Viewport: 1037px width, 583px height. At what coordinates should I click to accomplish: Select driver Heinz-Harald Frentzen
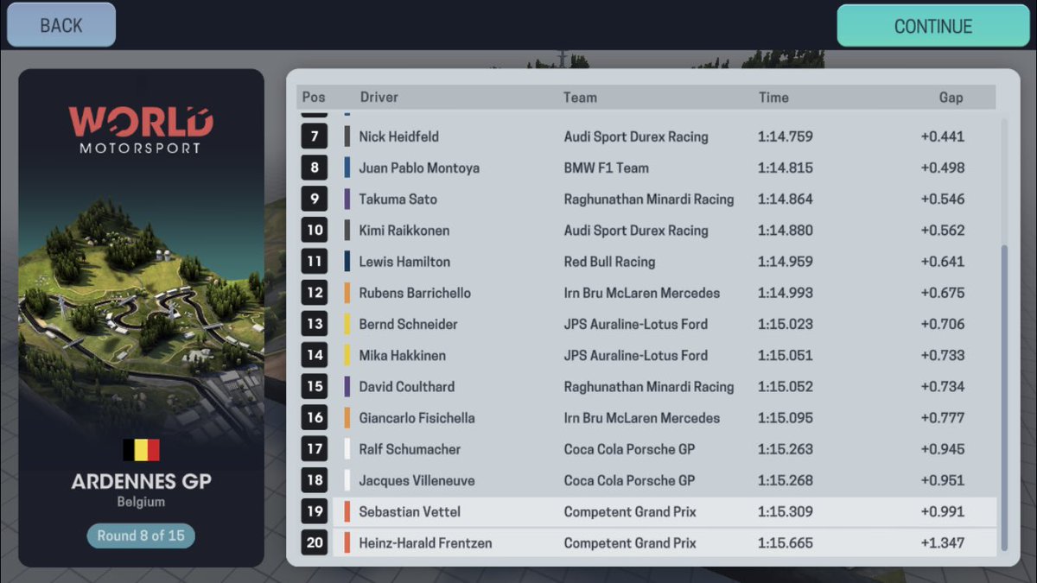click(426, 543)
